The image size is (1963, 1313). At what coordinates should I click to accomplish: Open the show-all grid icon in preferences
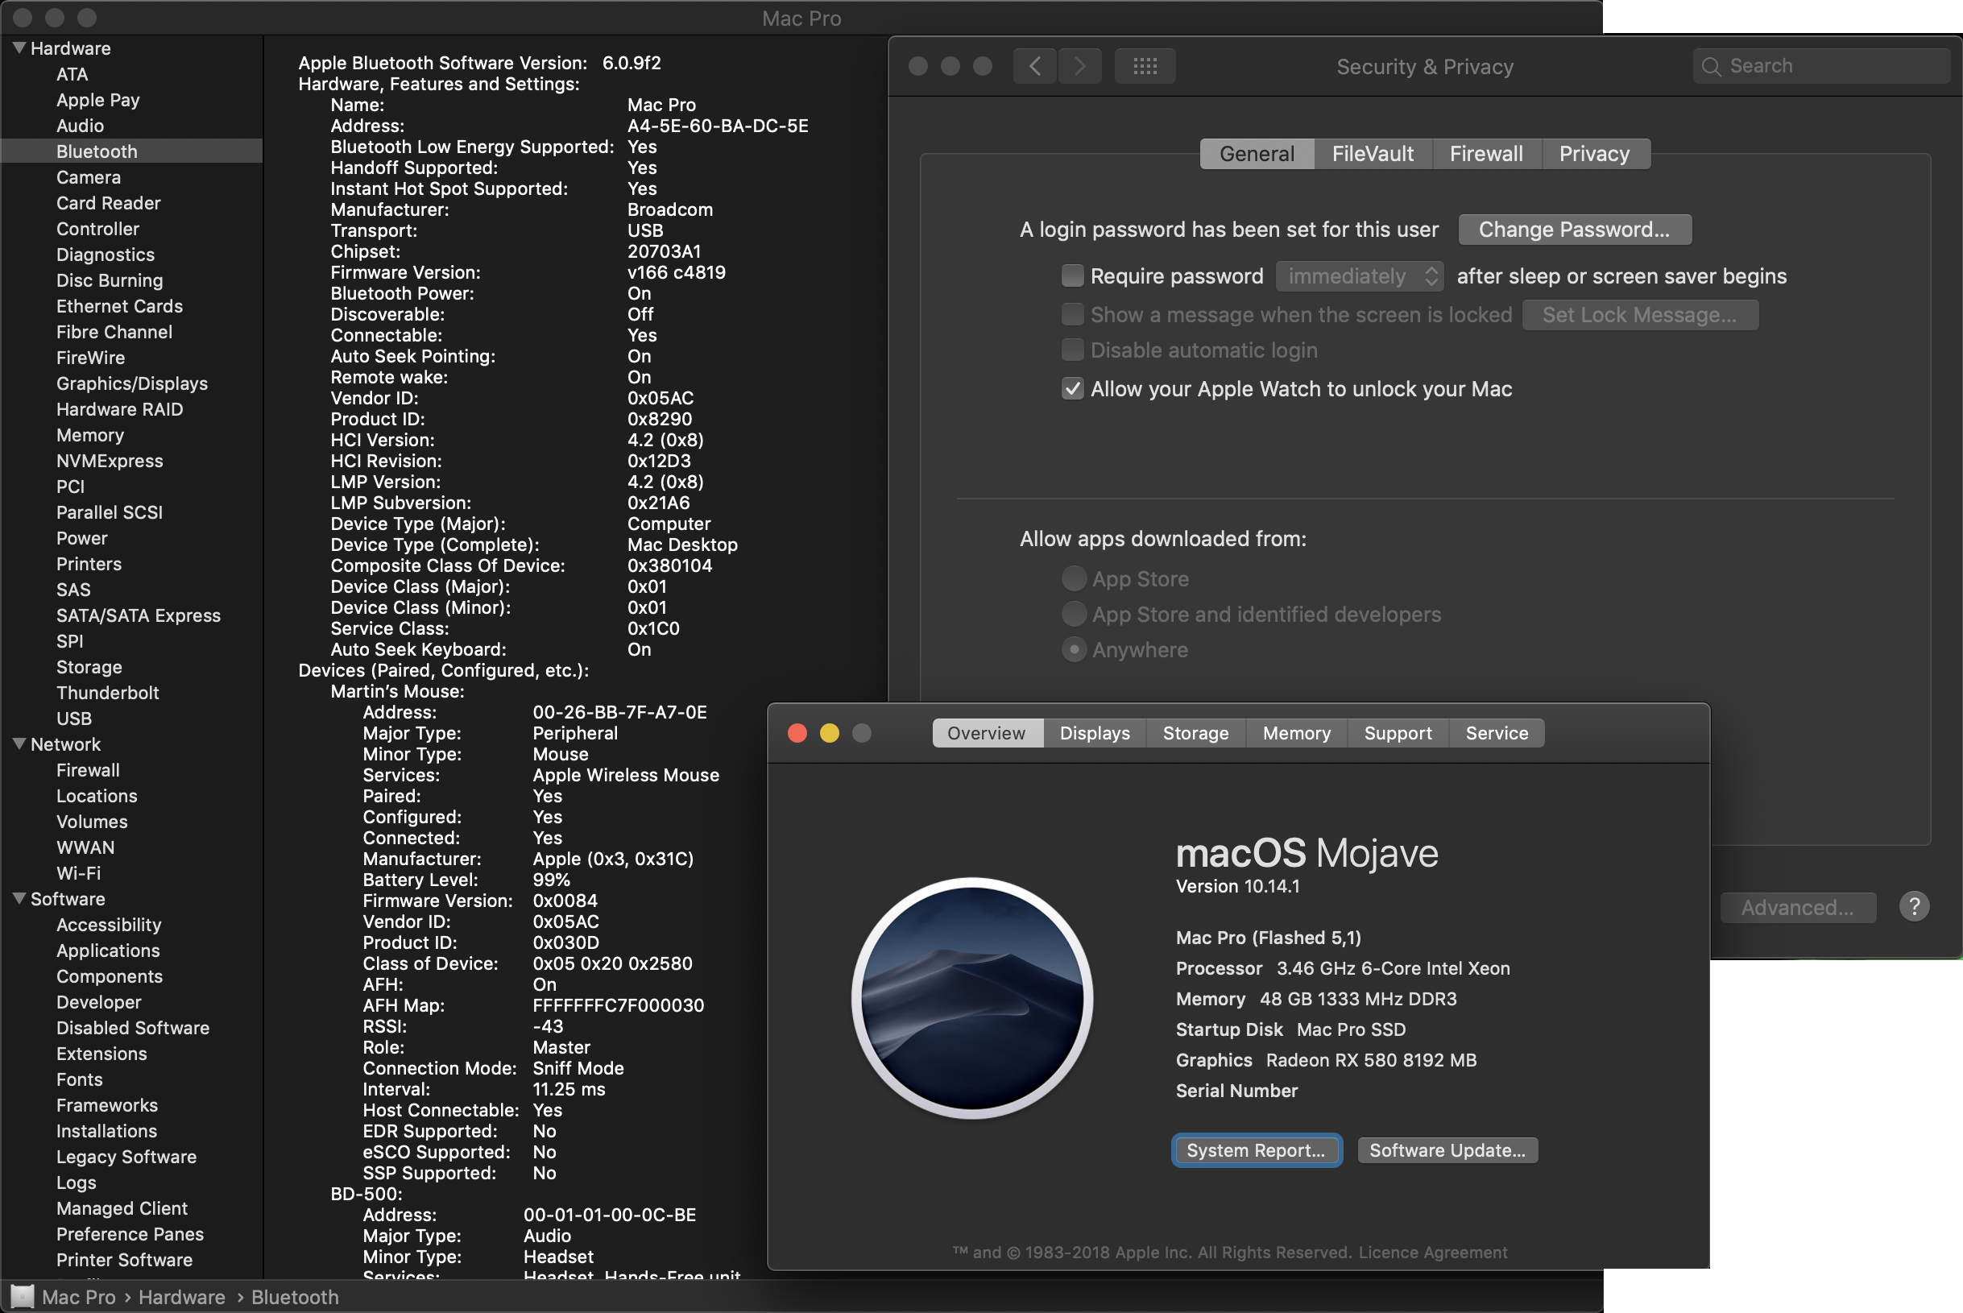[x=1145, y=66]
